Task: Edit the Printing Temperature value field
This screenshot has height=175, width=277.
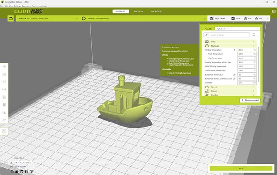Action: [247, 50]
